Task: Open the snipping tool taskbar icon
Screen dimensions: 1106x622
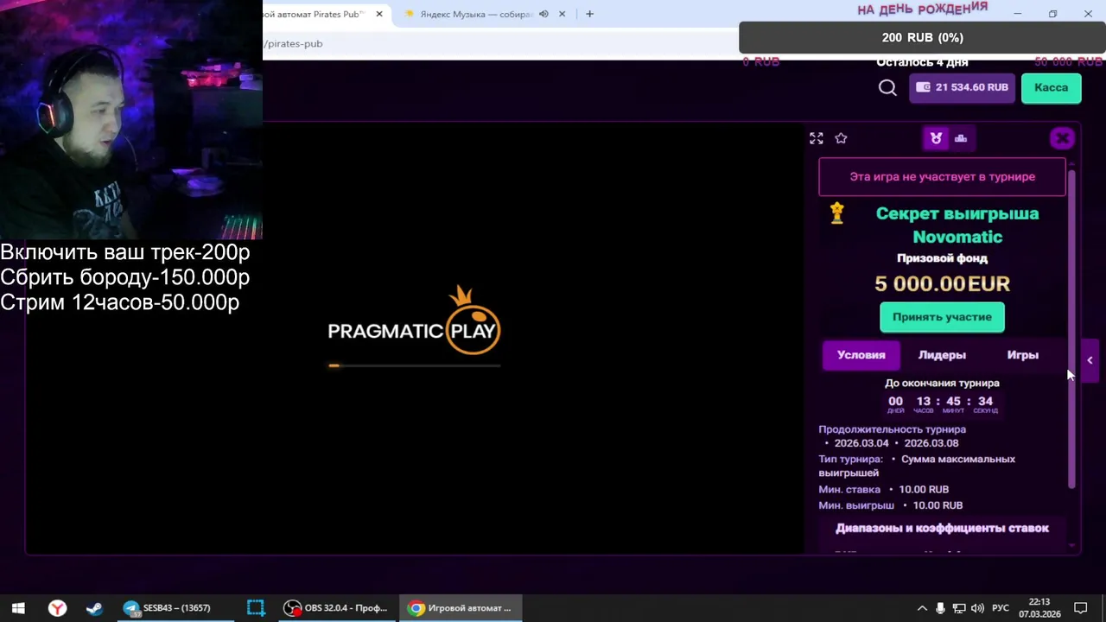Action: click(x=256, y=608)
